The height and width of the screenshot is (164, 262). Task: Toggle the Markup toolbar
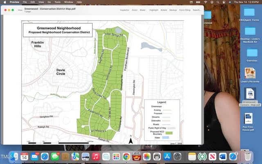tap(173, 10)
